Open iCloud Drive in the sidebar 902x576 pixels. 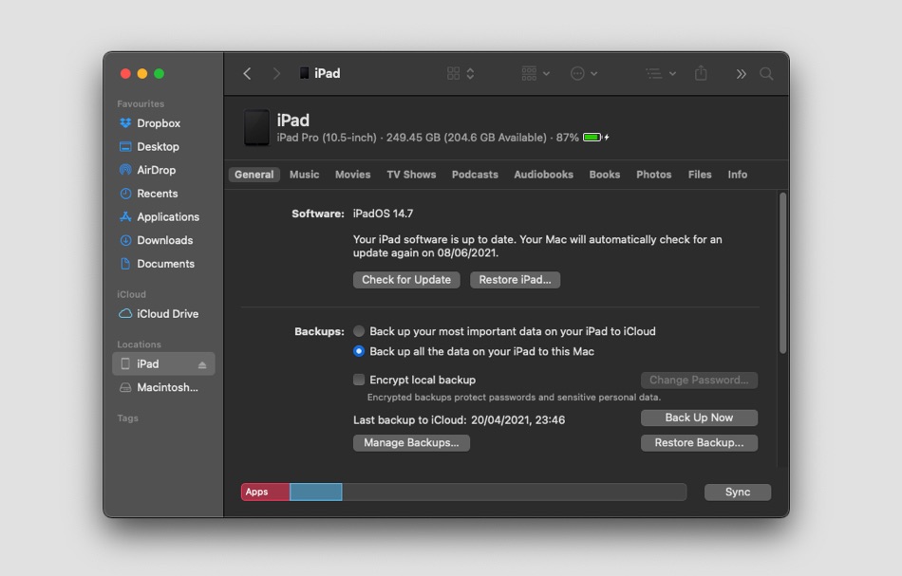163,314
